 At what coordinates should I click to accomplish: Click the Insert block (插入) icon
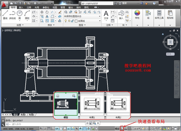point(121,15)
